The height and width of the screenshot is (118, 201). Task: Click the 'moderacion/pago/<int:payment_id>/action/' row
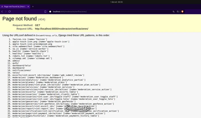(59, 113)
